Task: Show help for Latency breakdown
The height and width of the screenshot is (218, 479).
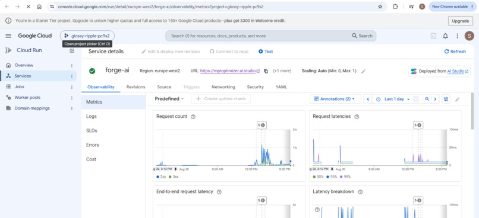Action: pyautogui.click(x=360, y=192)
